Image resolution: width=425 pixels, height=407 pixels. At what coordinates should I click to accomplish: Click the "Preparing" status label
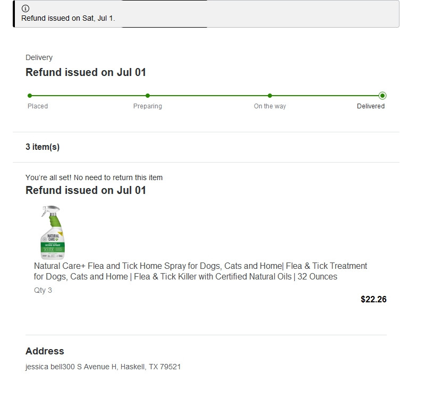pyautogui.click(x=148, y=106)
